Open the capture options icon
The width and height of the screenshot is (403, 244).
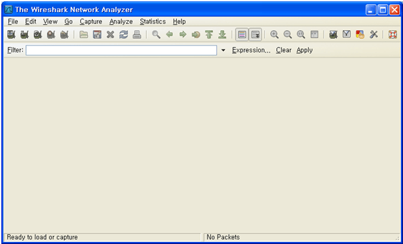pos(25,35)
